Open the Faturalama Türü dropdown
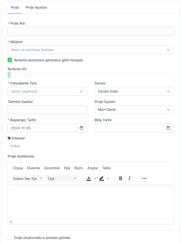 coord(47,91)
